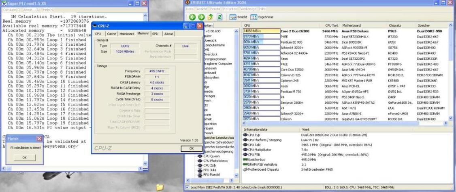
Task: Switch to the CPU tab in CPU-Z
Action: tap(98, 34)
